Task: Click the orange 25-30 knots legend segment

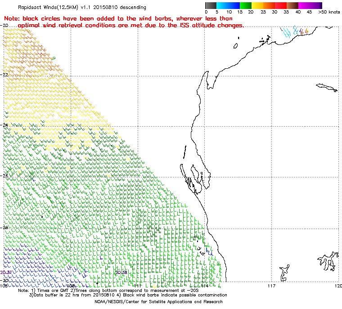Action: coord(269,5)
